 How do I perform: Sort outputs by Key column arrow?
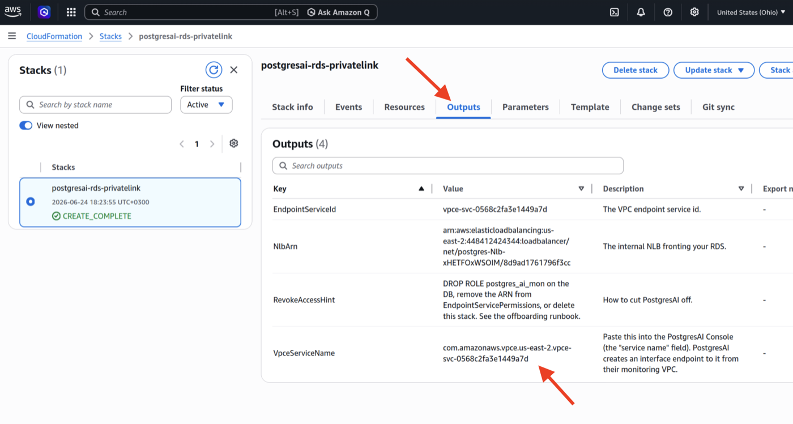tap(421, 189)
